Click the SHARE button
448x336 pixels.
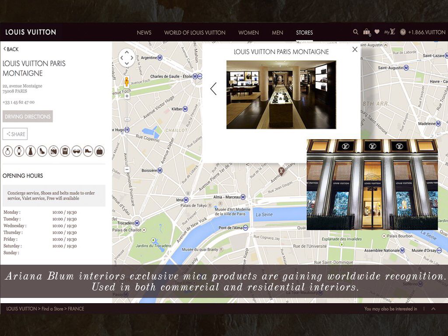tap(15, 134)
